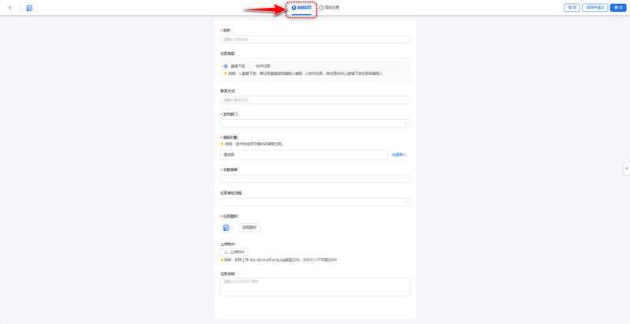630x324 pixels.
Task: Click the blue task icon preview image
Action: pos(226,227)
